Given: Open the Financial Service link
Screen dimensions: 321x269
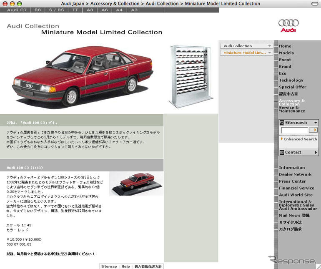Looking at the screenshot, I should 296,188.
